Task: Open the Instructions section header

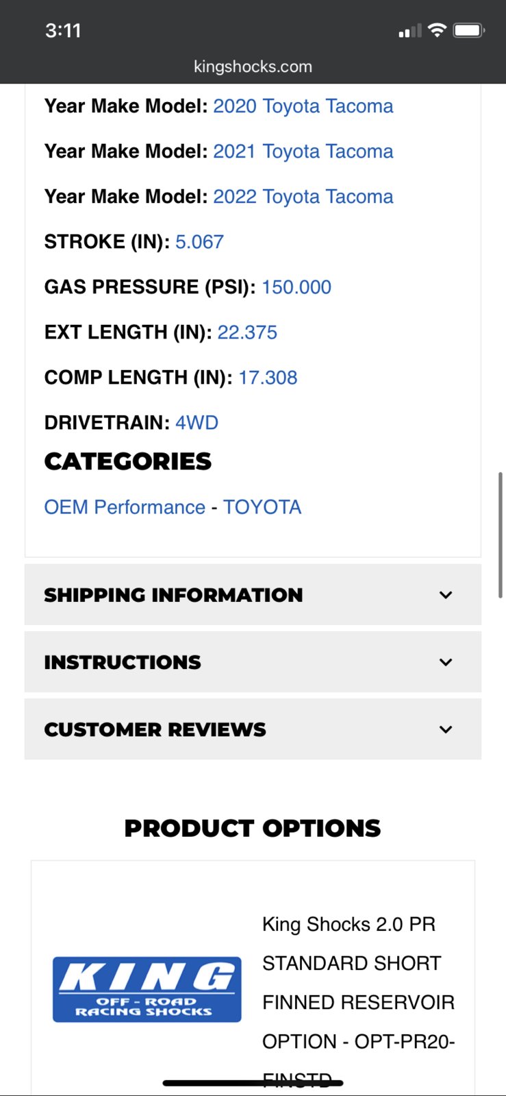Action: (x=253, y=661)
